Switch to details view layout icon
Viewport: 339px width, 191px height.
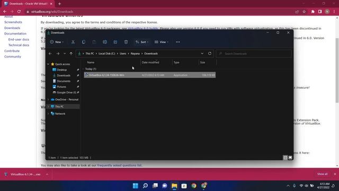[286, 158]
